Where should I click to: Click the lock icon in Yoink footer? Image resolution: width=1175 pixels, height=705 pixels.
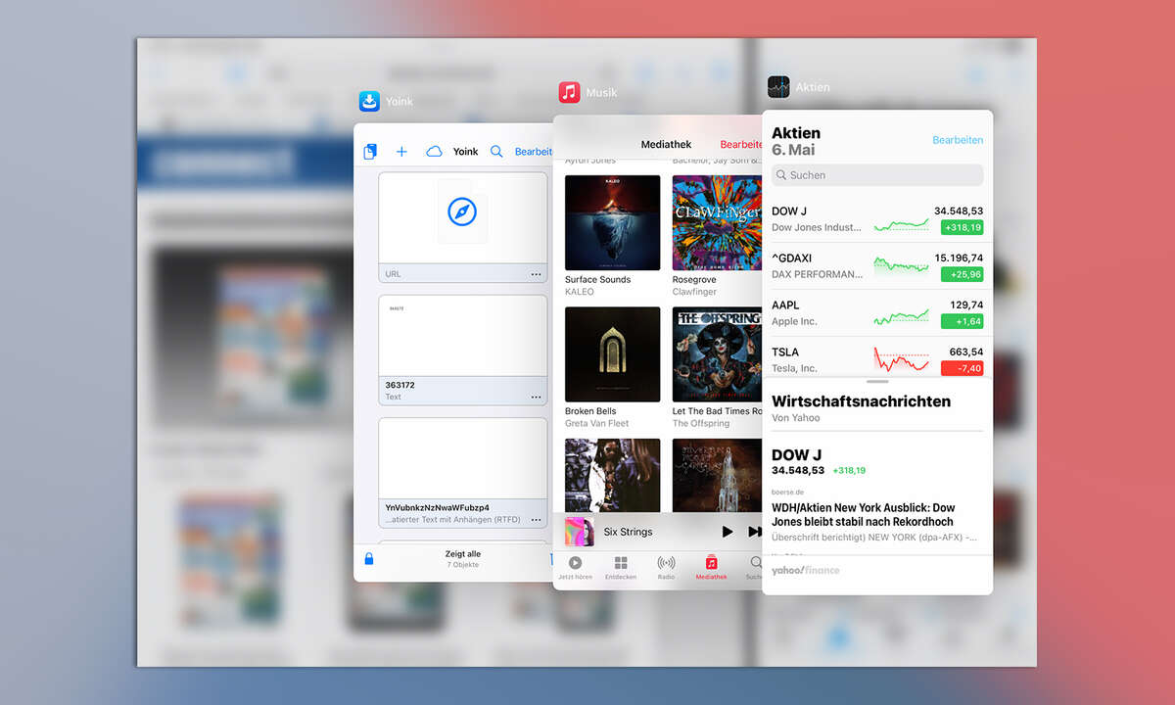pyautogui.click(x=369, y=559)
